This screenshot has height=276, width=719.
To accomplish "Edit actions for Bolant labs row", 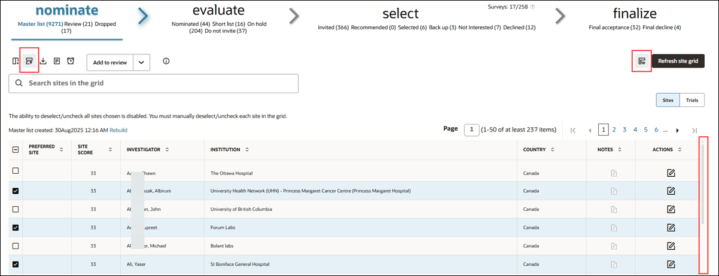I will (x=671, y=246).
